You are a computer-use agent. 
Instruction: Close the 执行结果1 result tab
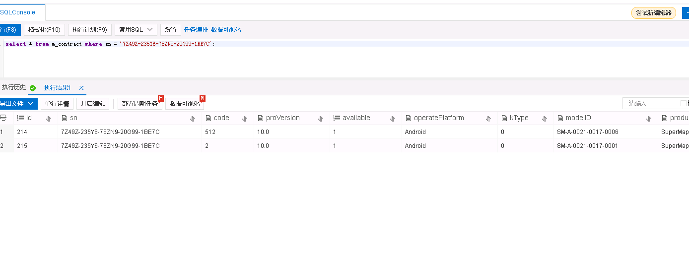(x=81, y=88)
